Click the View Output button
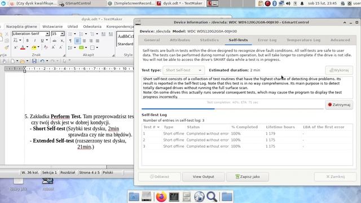Image resolution: width=361 pixels, height=203 pixels. [203, 176]
